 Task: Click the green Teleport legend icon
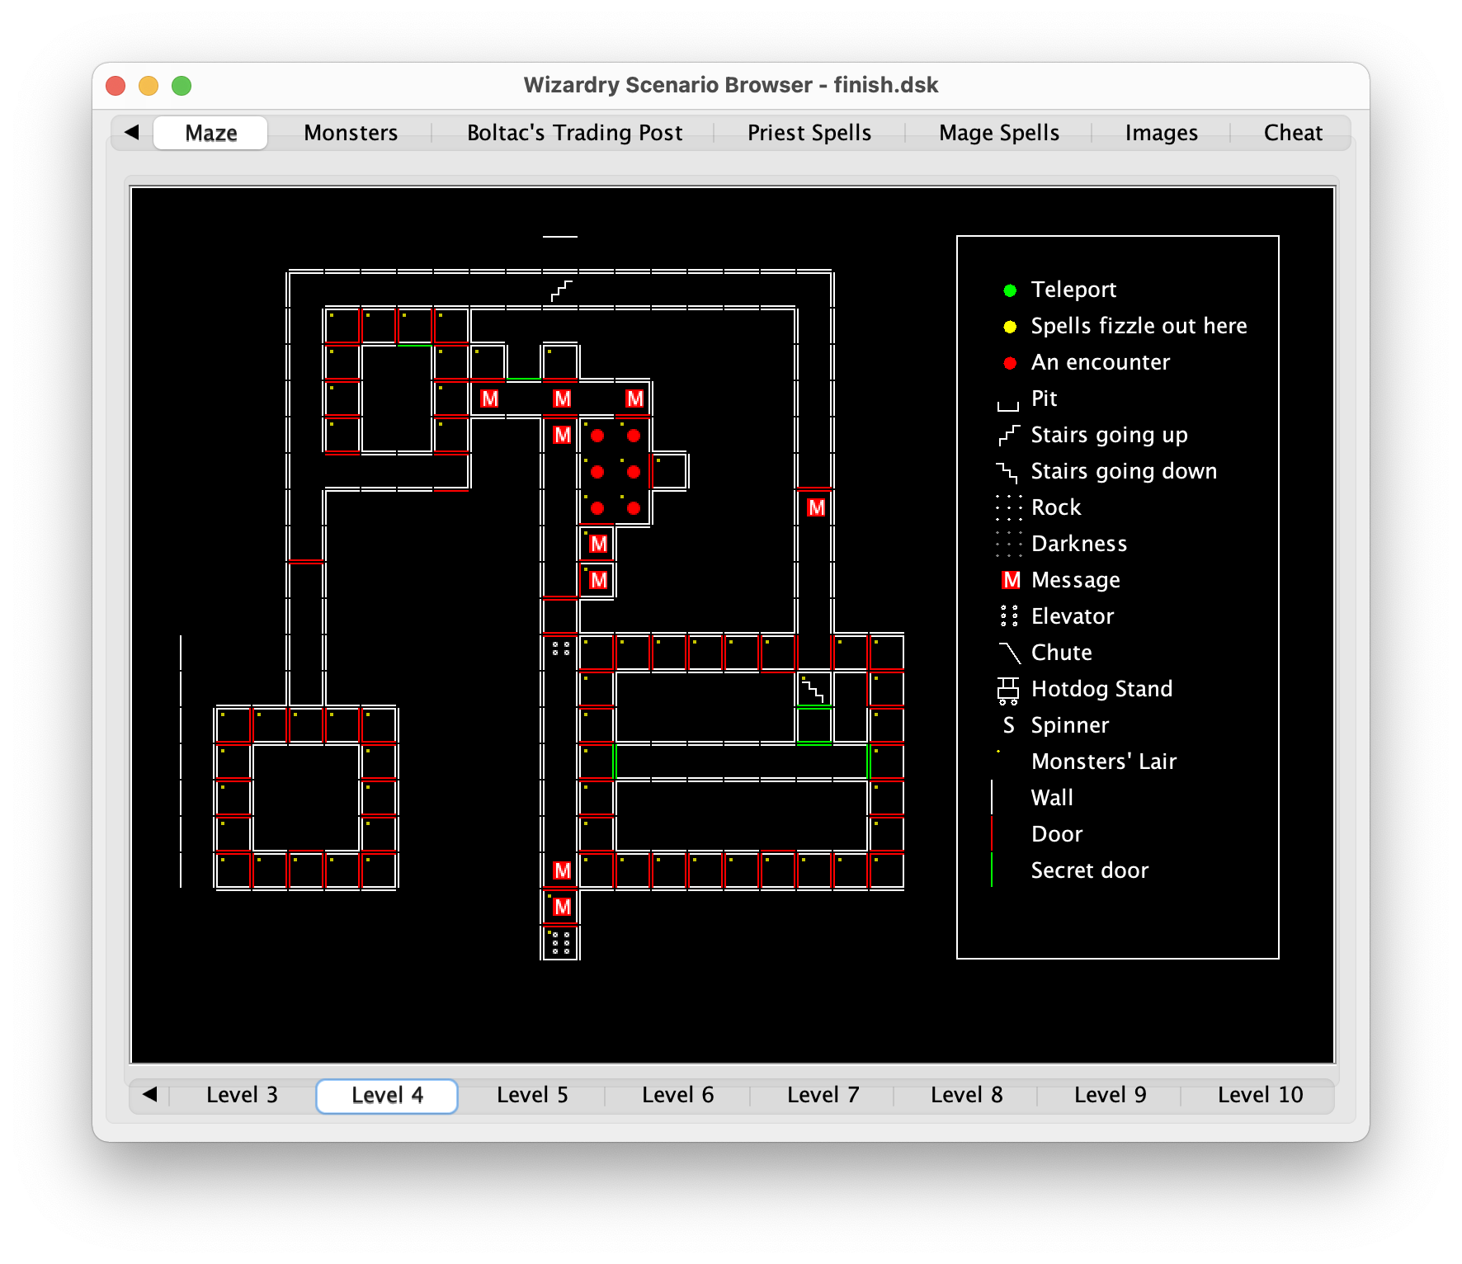tap(1010, 290)
